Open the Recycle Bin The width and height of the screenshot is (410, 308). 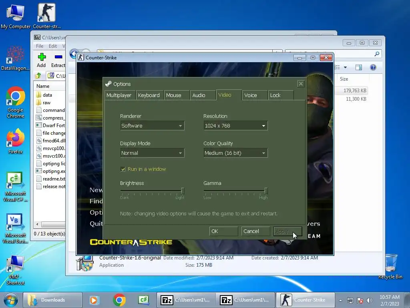coord(390,266)
